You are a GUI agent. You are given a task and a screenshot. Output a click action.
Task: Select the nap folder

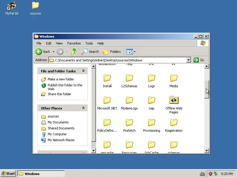coord(151,103)
